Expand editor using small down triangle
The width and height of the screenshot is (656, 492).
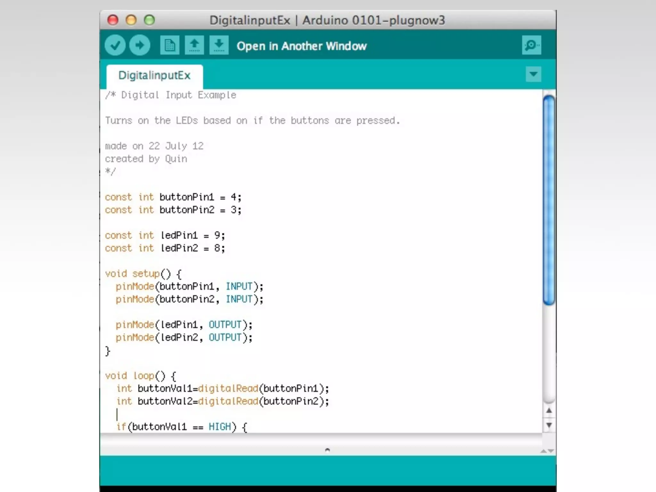click(551, 451)
